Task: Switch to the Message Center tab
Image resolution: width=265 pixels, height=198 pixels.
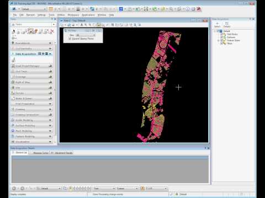Action: tap(41, 153)
